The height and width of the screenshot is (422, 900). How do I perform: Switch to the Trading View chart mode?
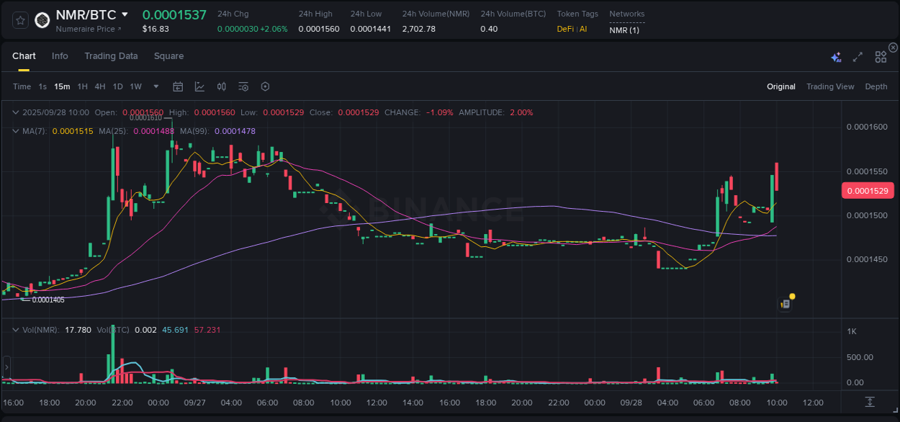point(830,86)
